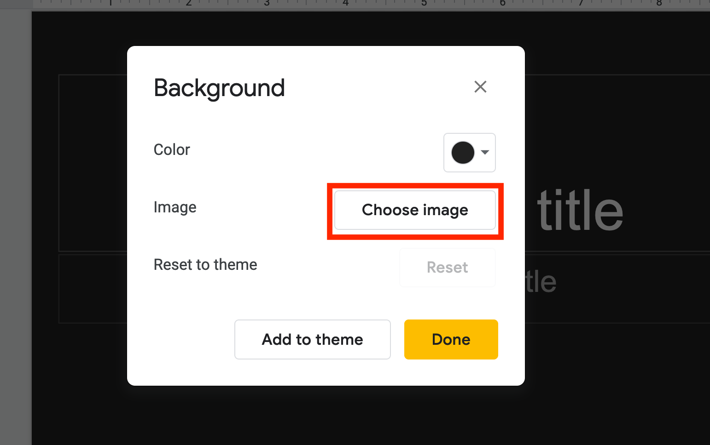Click the gray margin left of the slide
Viewport: 710px width, 445px height.
(x=15, y=230)
